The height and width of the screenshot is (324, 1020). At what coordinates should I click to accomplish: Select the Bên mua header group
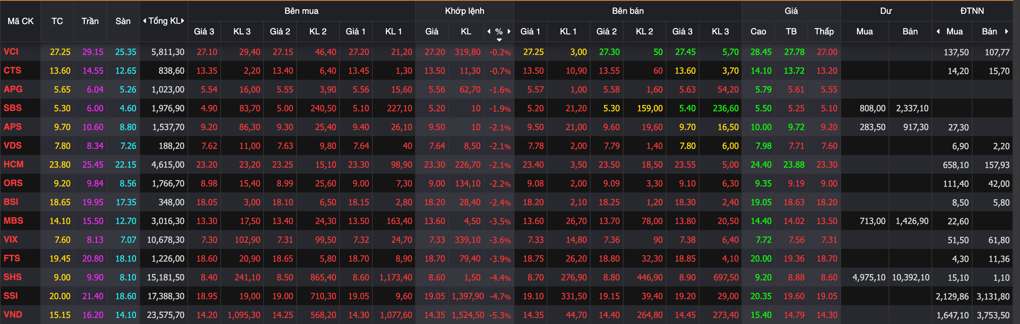[x=302, y=11]
